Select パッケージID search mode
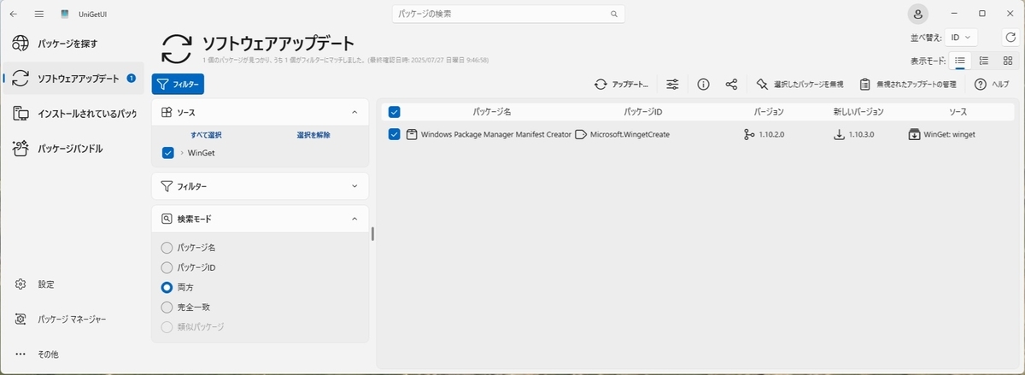1025x375 pixels. pos(167,267)
